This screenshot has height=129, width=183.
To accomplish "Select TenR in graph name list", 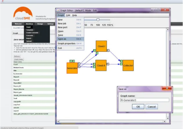I will [15, 98].
